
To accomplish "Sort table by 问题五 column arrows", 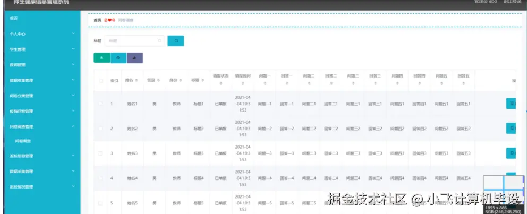I will point(441,83).
